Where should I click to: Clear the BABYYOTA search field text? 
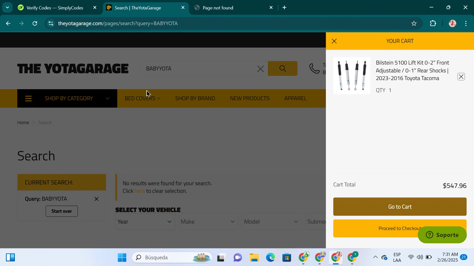pyautogui.click(x=260, y=69)
